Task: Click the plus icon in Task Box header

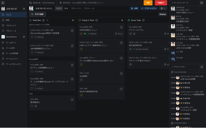Action: click(x=73, y=20)
